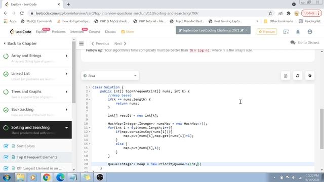Open Microsoft Edge from taskbar
This screenshot has width=324, height=182.
60,177
